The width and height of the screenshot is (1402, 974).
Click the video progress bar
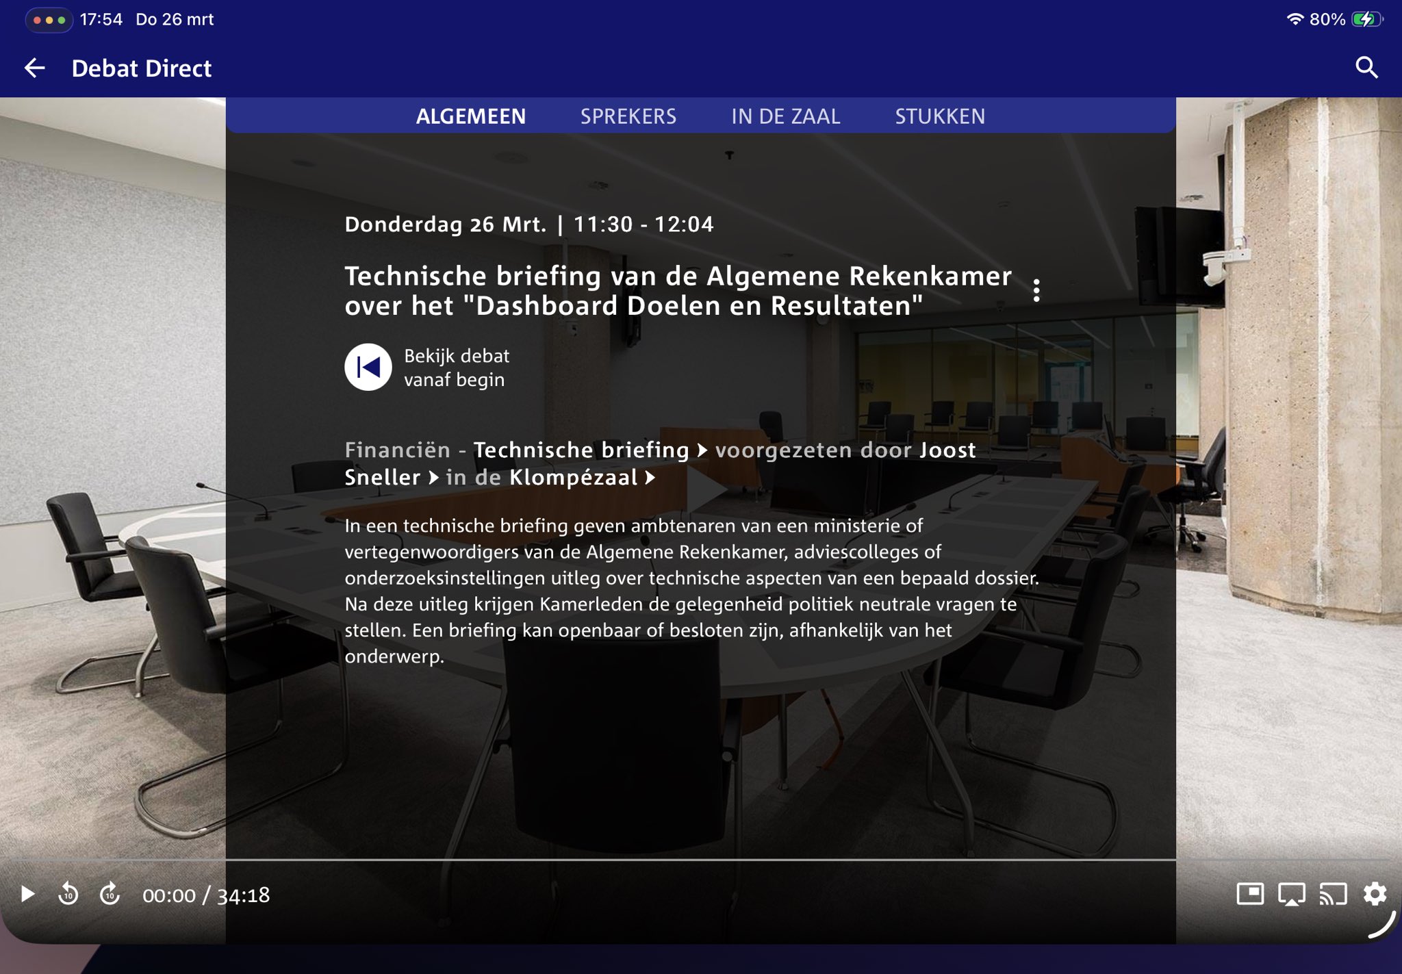[x=701, y=859]
